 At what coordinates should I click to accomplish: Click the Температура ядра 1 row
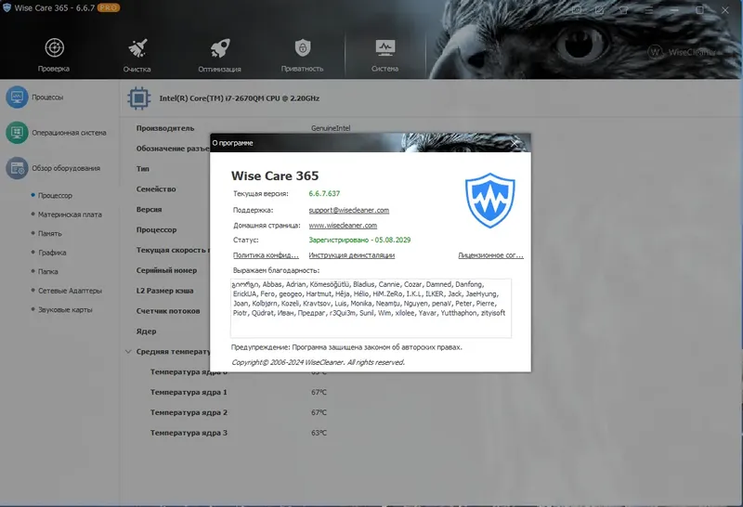pos(189,393)
